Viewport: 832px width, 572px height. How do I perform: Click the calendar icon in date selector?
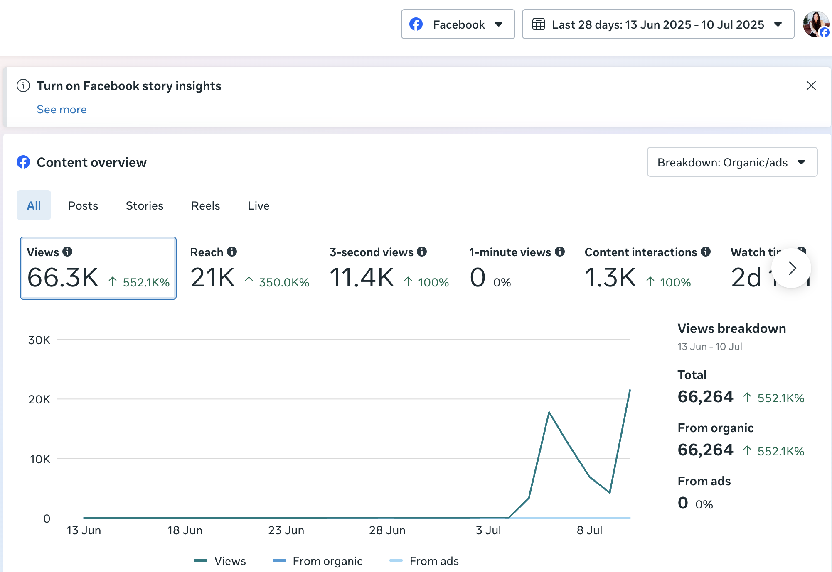click(x=538, y=24)
